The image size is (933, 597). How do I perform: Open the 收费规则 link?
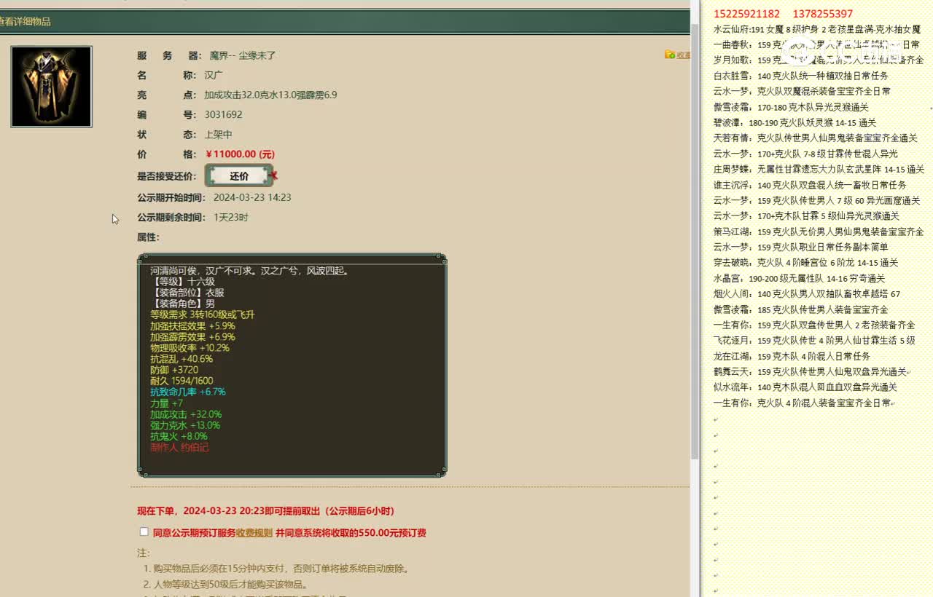(x=254, y=533)
